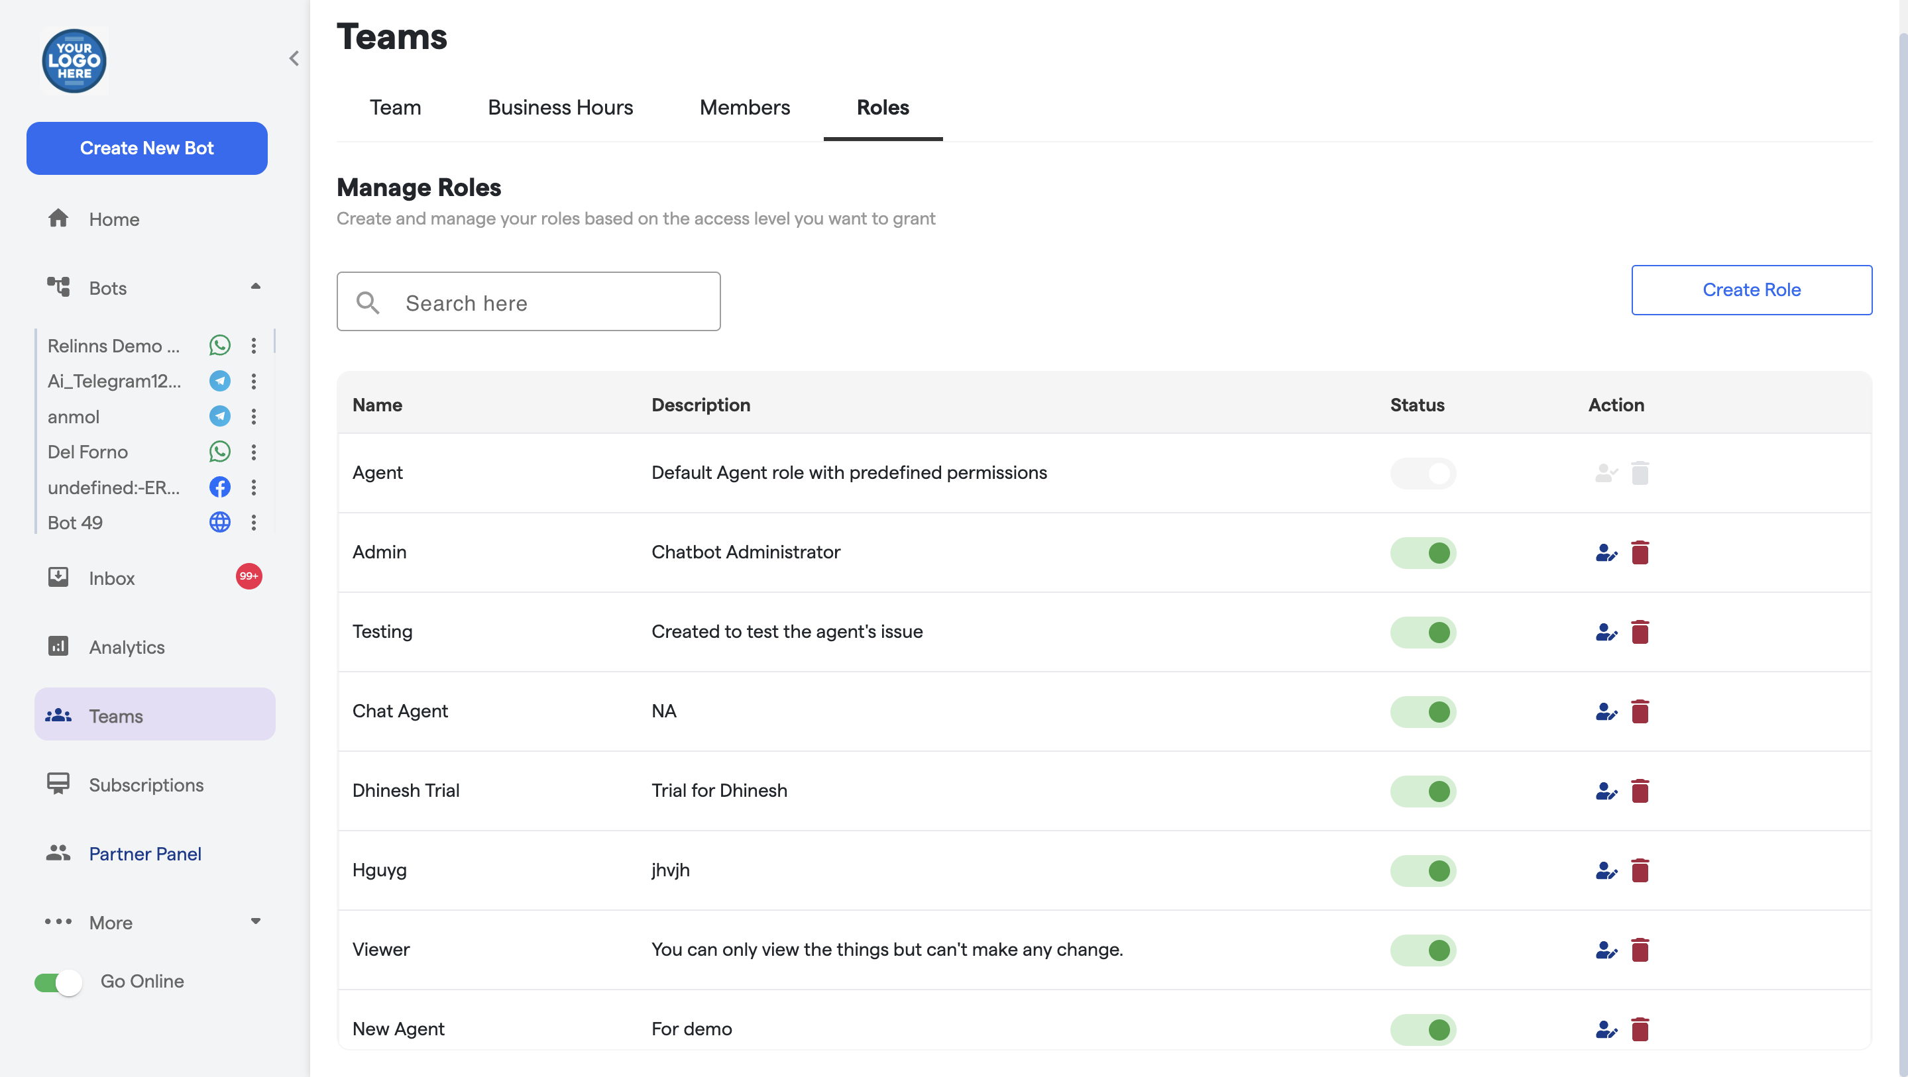Click edit icon for Viewer role
Screen dimensions: 1908x1077
1605,950
